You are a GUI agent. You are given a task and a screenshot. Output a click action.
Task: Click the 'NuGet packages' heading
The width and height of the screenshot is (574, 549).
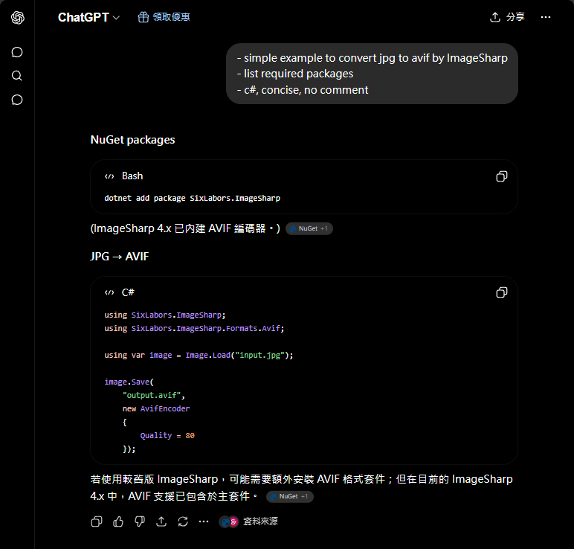(x=132, y=140)
